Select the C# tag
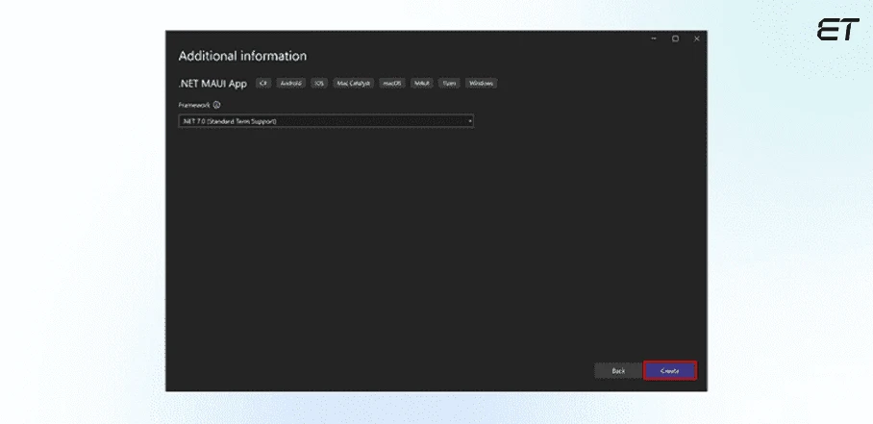Image resolution: width=873 pixels, height=424 pixels. click(263, 83)
